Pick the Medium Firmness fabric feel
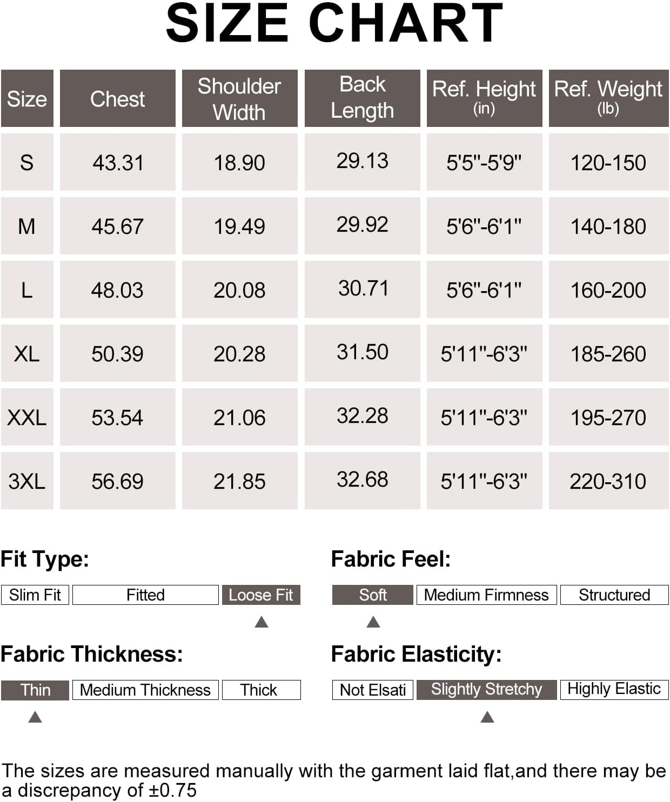This screenshot has height=802, width=670. pyautogui.click(x=486, y=595)
